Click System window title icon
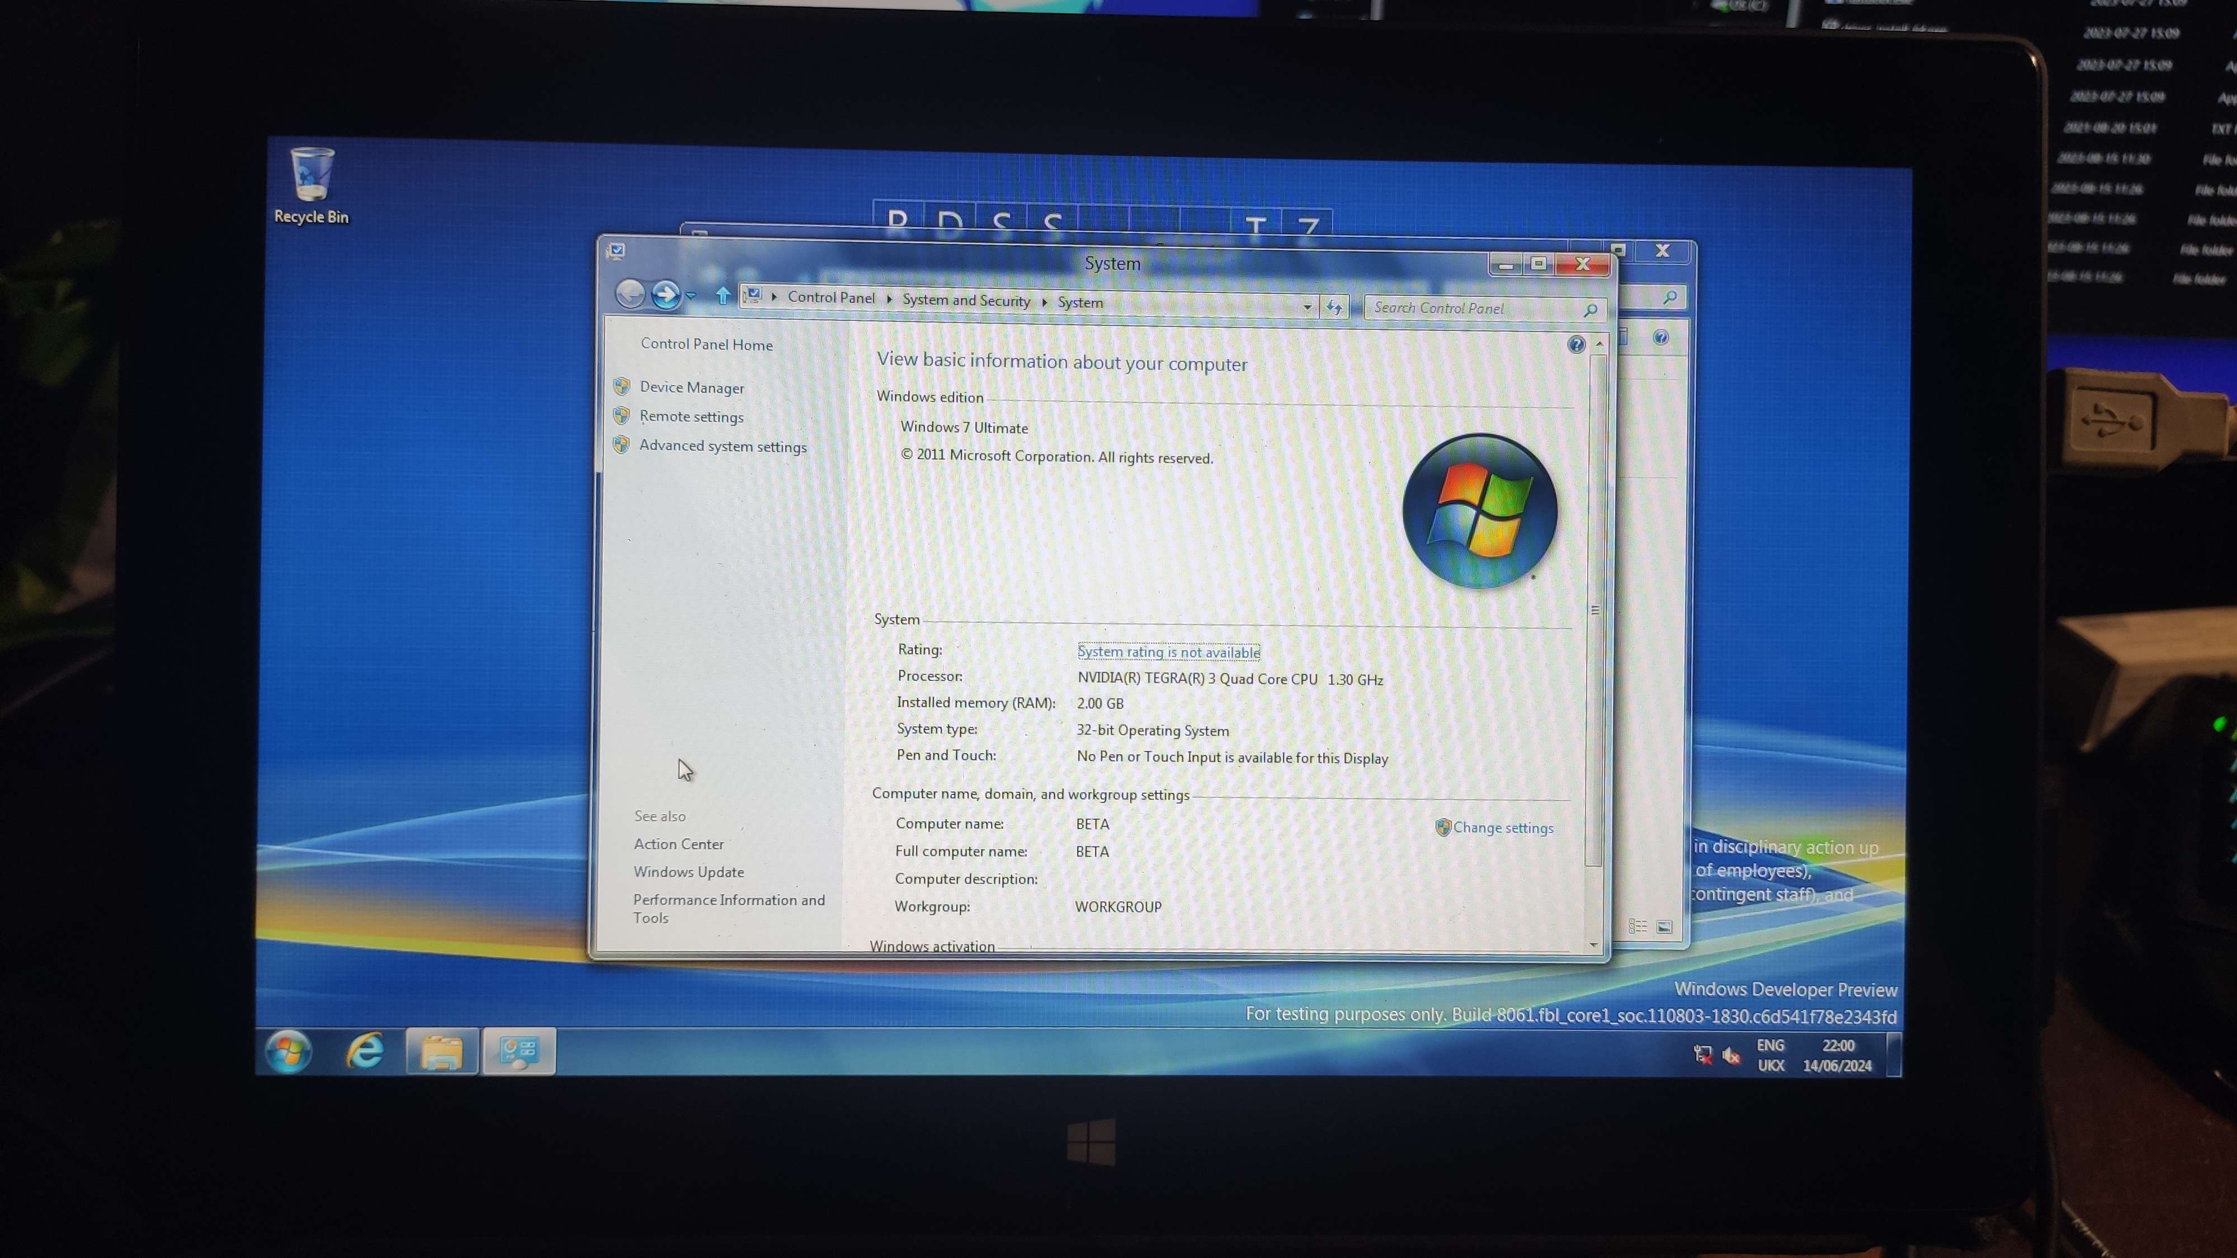2237x1258 pixels. pyautogui.click(x=616, y=251)
